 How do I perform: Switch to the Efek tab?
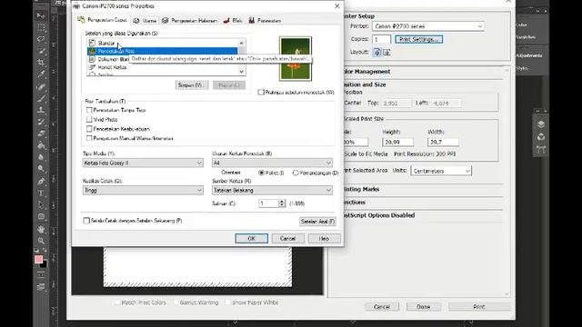(233, 20)
